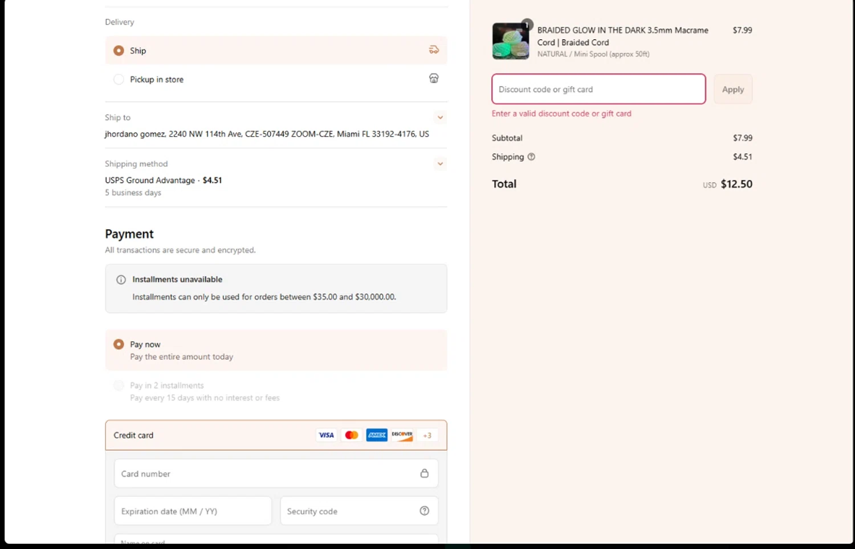Expand the Ship to address chevron

[x=440, y=118]
